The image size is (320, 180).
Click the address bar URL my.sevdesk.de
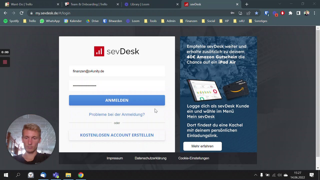tap(53, 13)
